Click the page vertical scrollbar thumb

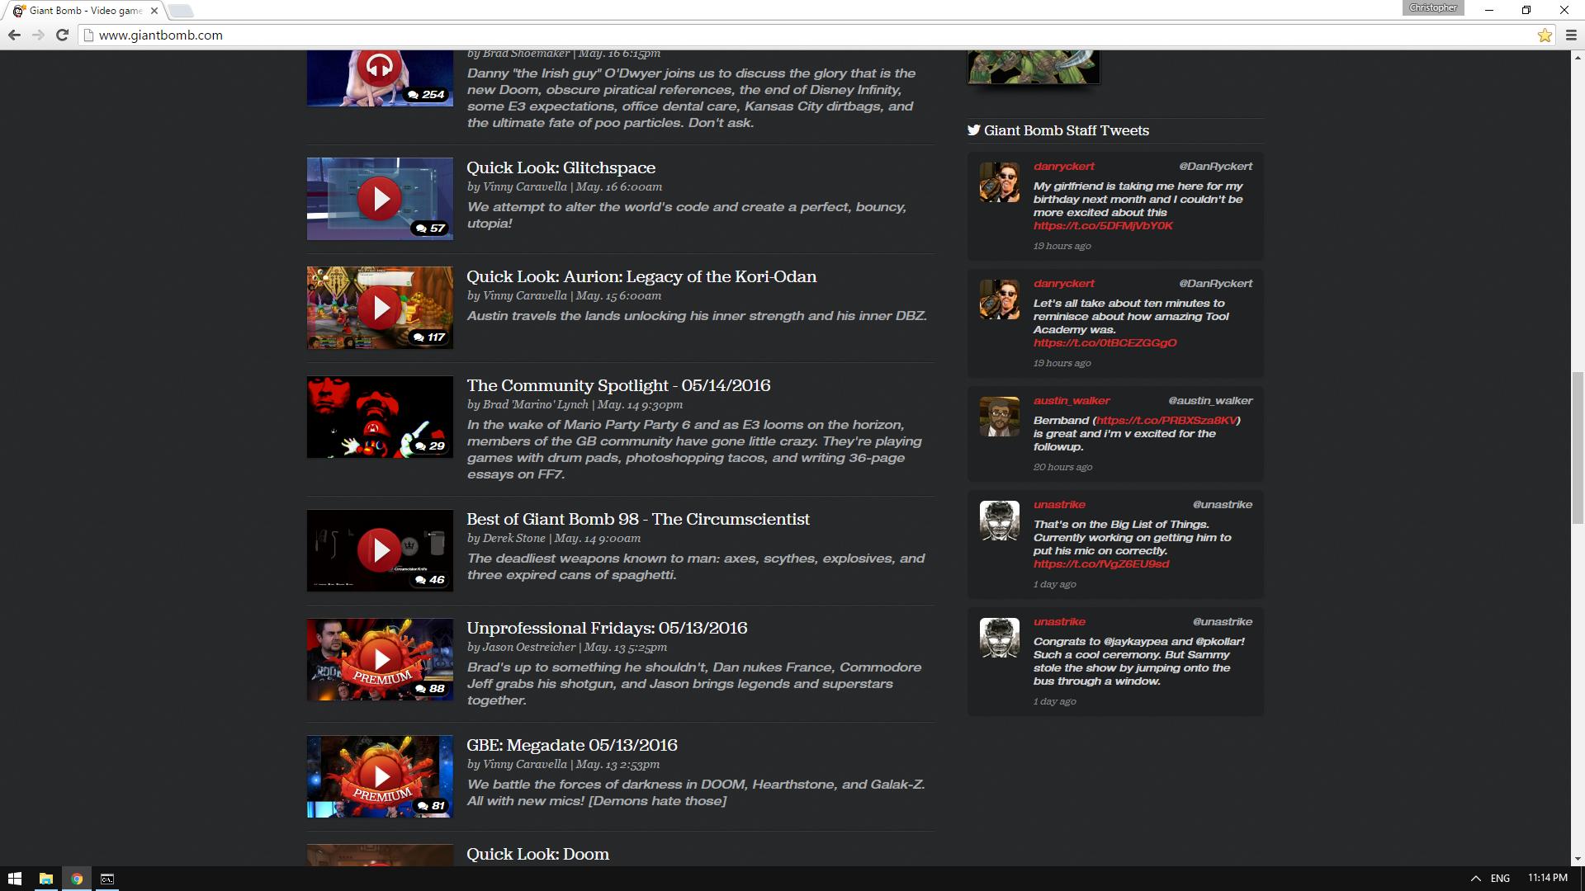click(x=1578, y=446)
